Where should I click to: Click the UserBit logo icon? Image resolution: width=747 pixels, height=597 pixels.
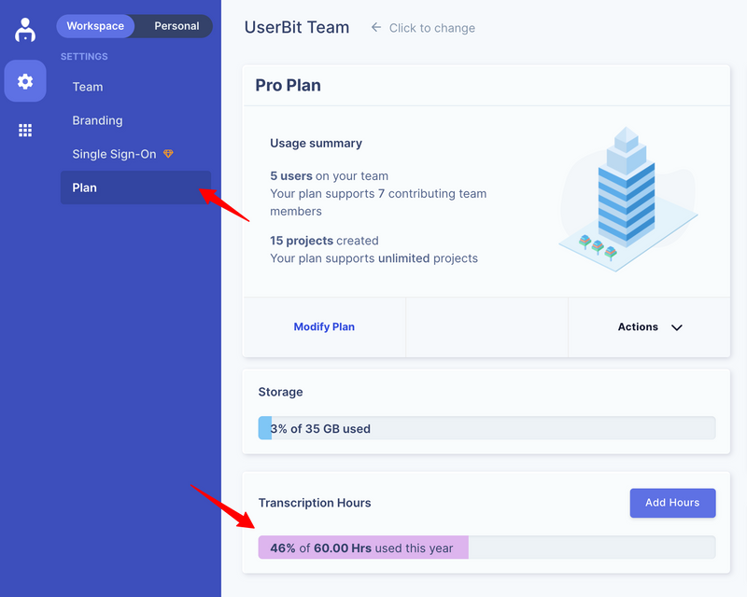pos(25,29)
